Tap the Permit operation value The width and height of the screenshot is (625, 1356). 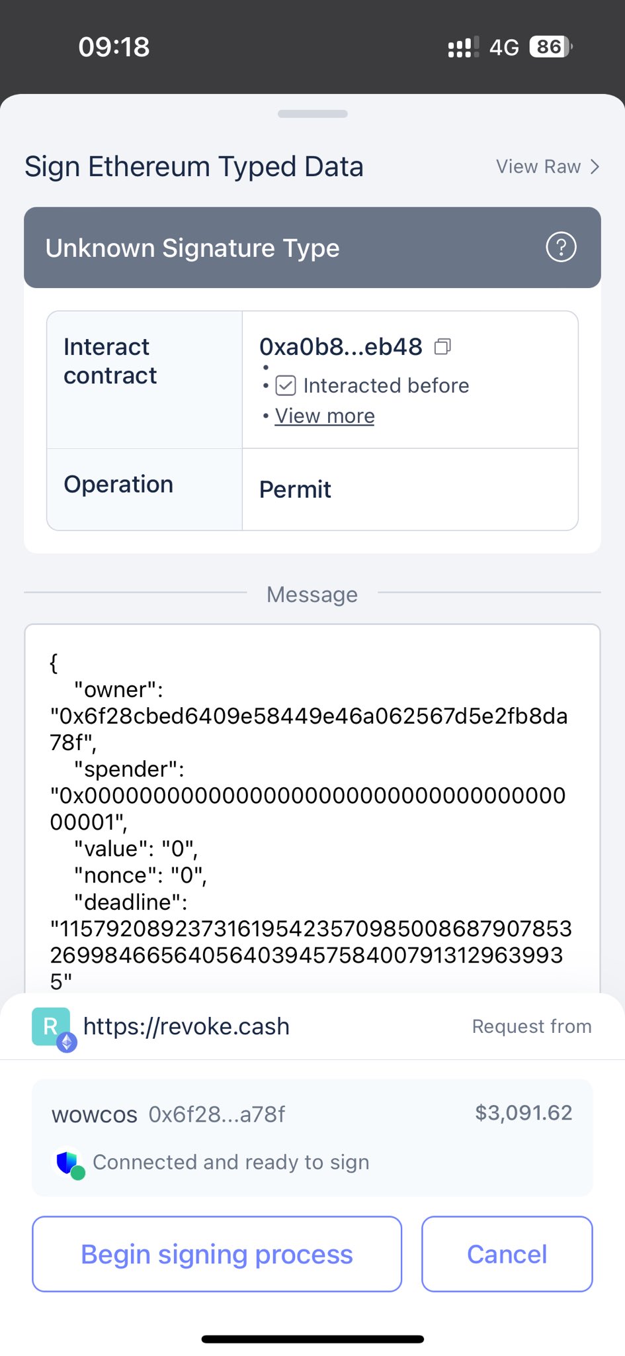(x=295, y=490)
